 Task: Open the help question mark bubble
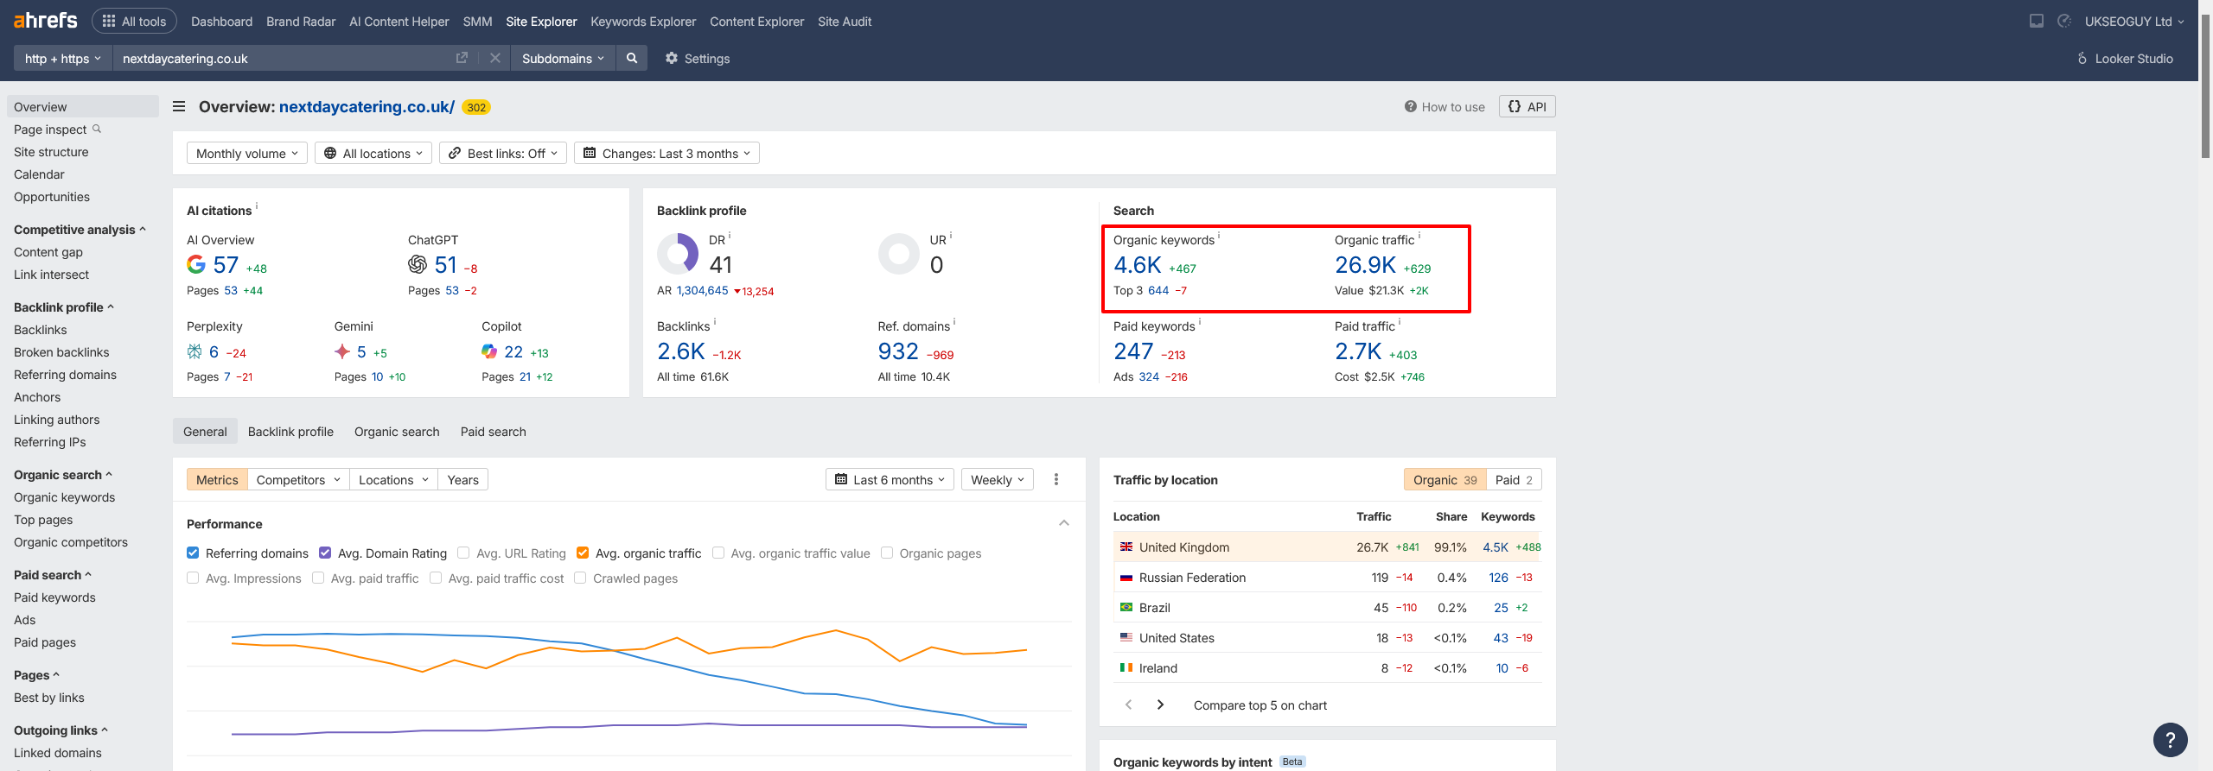point(2170,740)
